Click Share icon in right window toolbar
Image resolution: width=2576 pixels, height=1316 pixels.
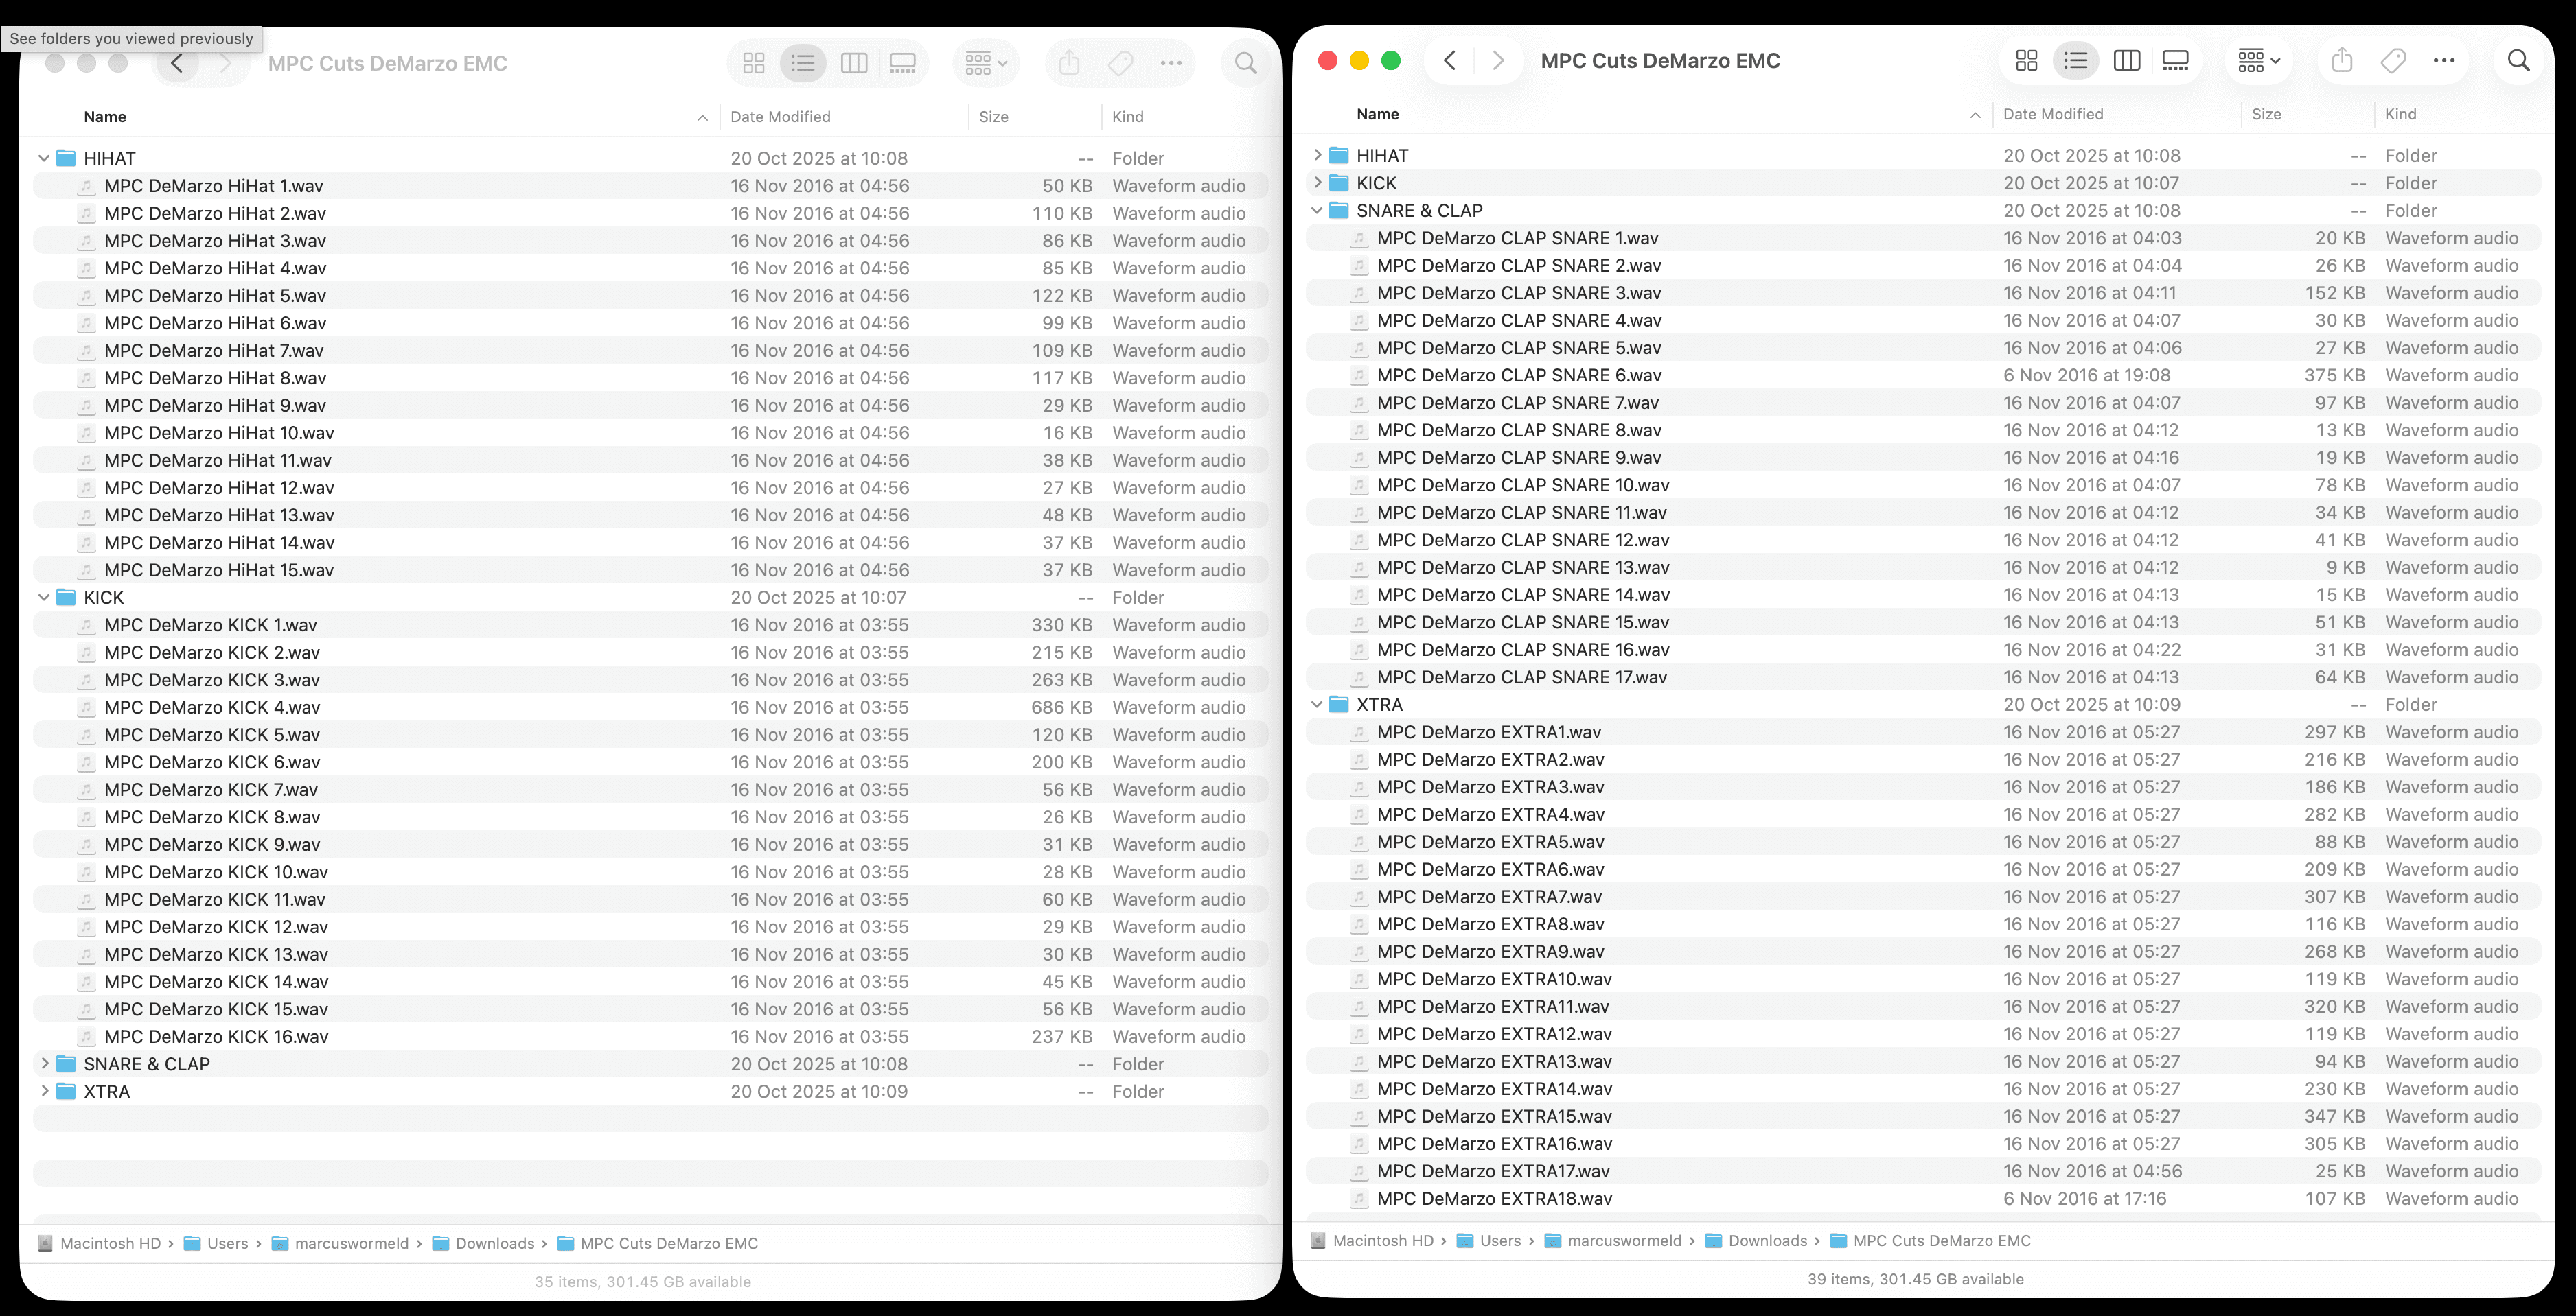2342,61
